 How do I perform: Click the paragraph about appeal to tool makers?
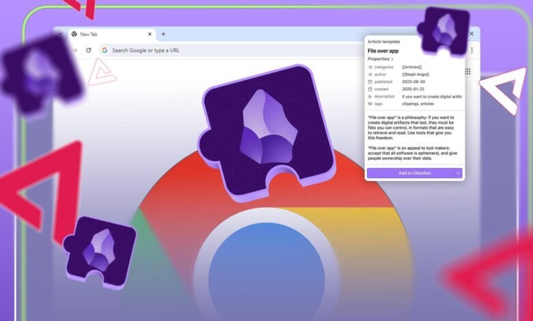412,153
